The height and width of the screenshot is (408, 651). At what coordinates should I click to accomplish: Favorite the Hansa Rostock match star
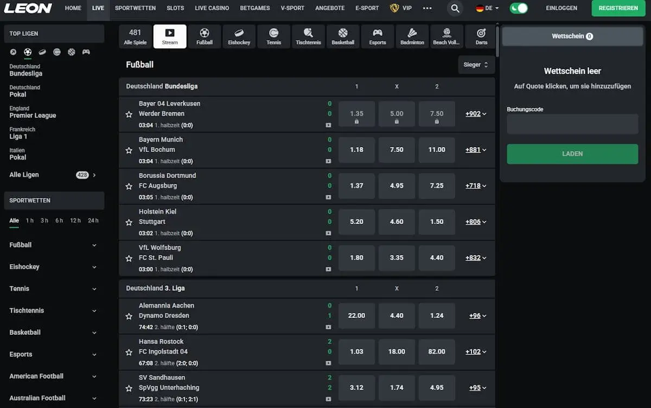click(x=129, y=352)
